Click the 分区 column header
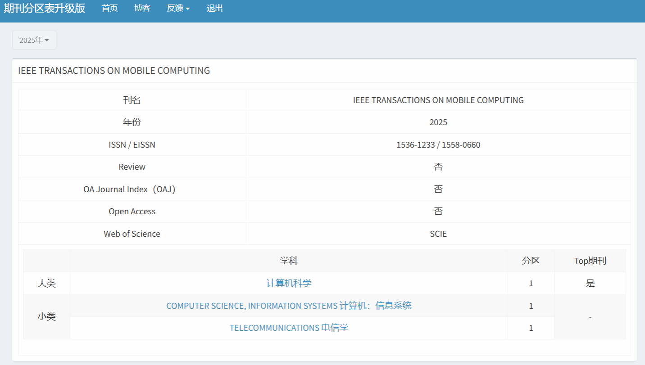Screen dimensions: 645x365 (531, 261)
